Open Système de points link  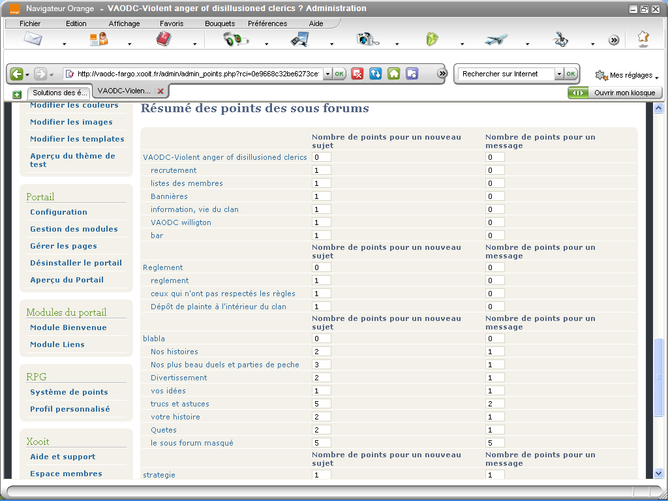pos(69,392)
